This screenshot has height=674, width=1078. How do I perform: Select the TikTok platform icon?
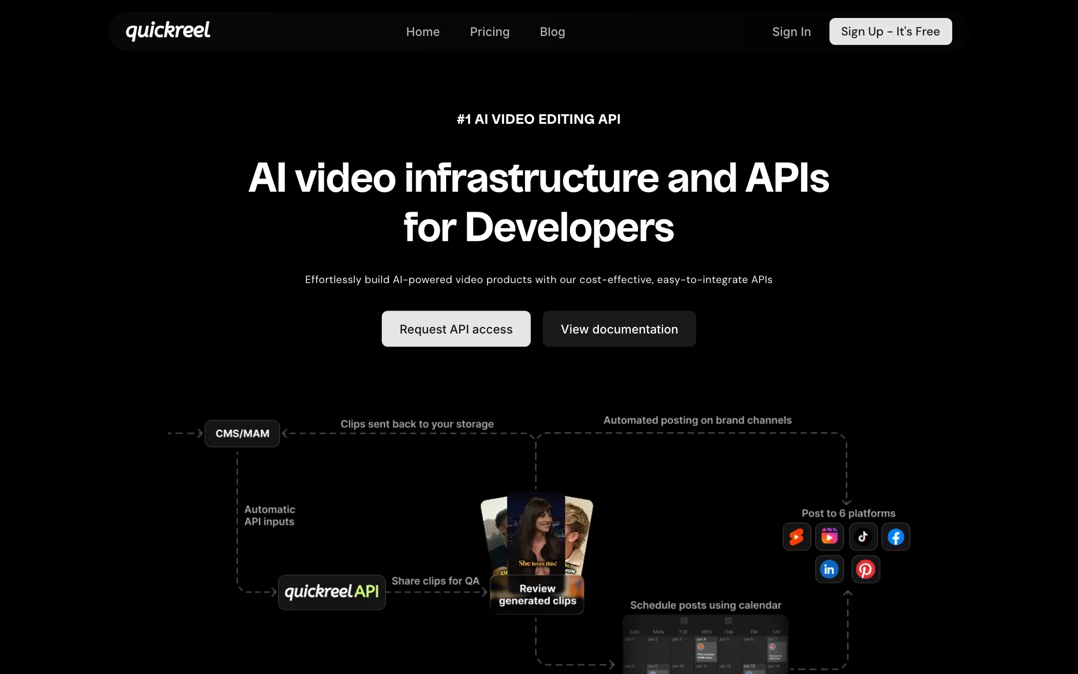[x=863, y=537]
